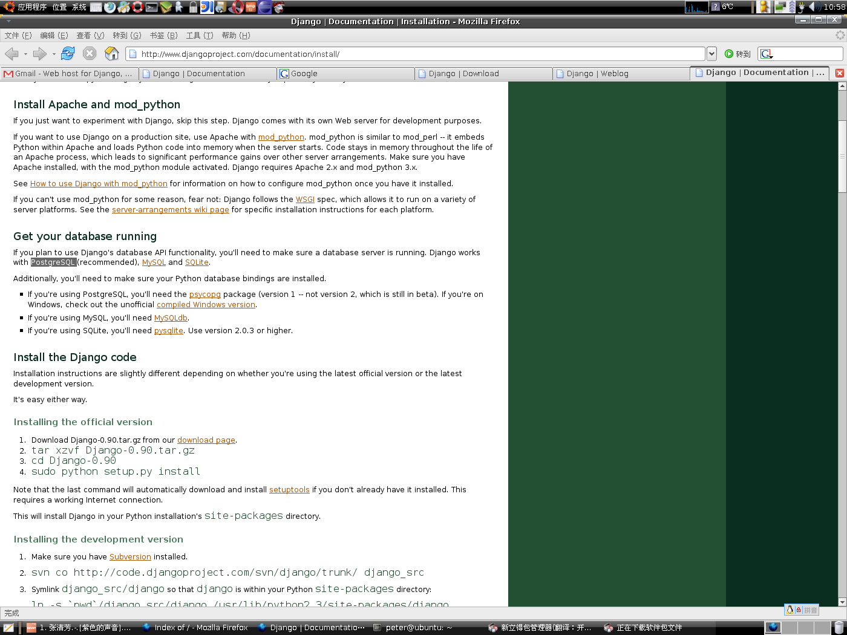
Task: Open the 系统 system menu
Action: pos(79,7)
